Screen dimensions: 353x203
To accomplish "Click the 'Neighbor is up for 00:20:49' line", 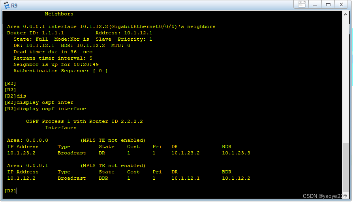I will (56, 65).
